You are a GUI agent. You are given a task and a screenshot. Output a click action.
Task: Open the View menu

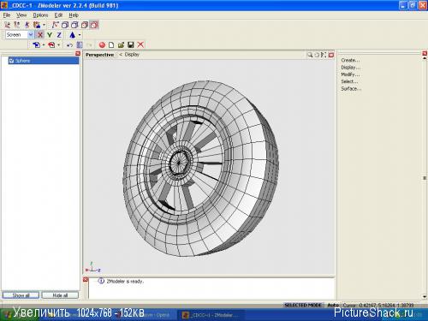pyautogui.click(x=21, y=15)
